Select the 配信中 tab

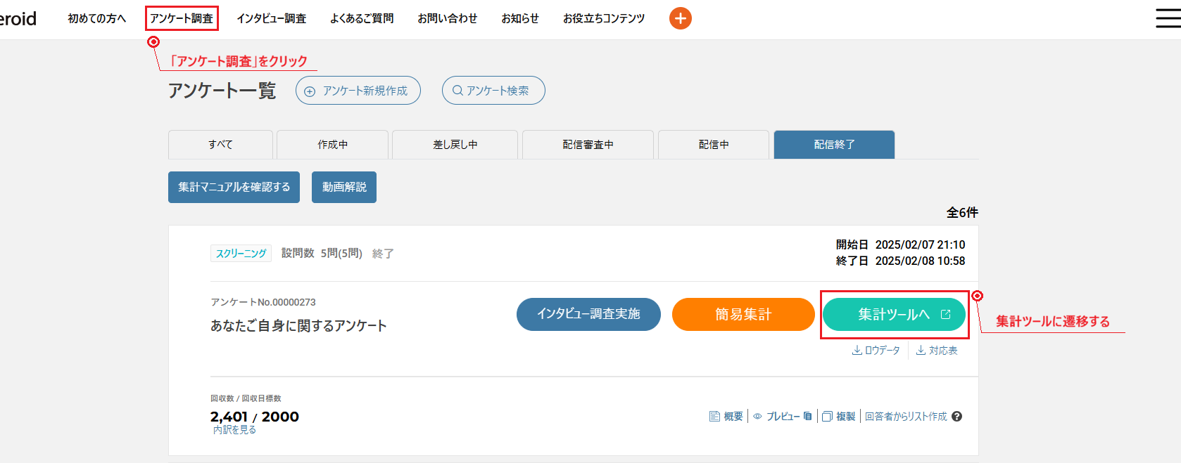click(713, 145)
